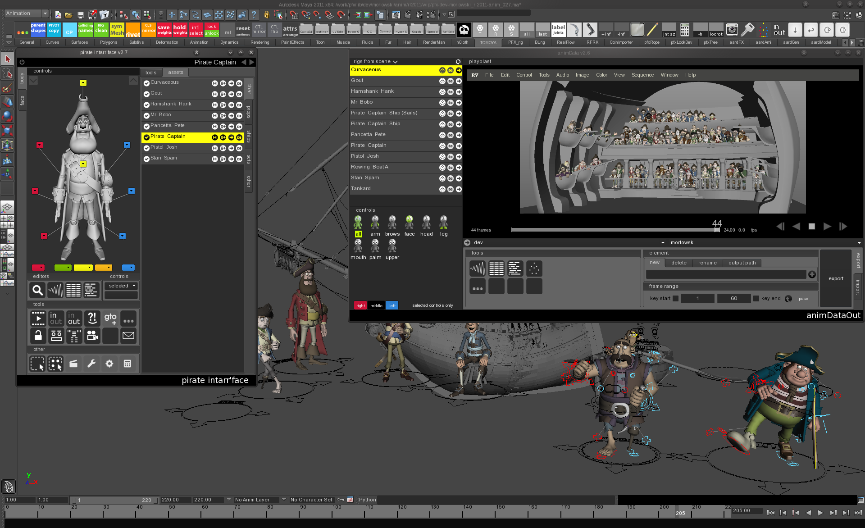The width and height of the screenshot is (865, 528).
Task: Click the 'gto +' tool icon
Action: (x=110, y=318)
